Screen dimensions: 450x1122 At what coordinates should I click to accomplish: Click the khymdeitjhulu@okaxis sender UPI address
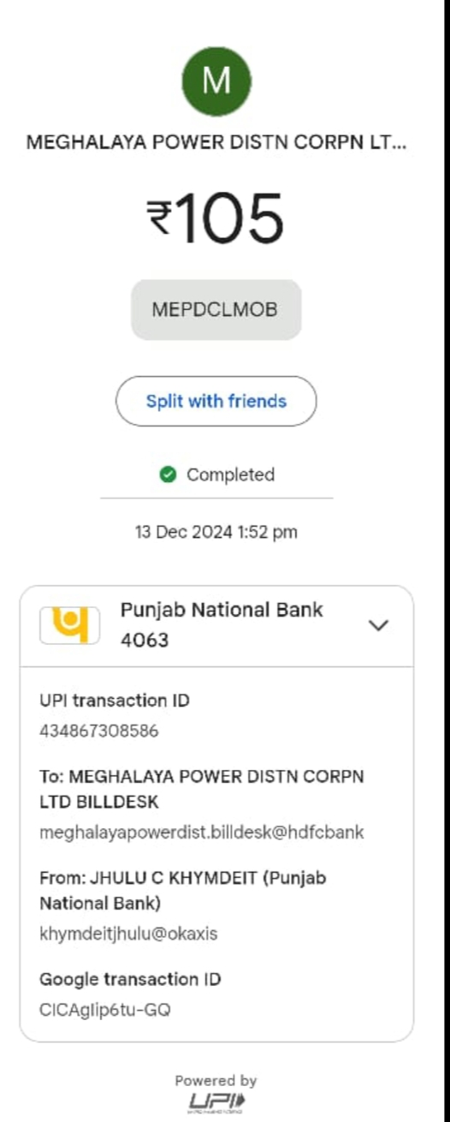click(128, 934)
